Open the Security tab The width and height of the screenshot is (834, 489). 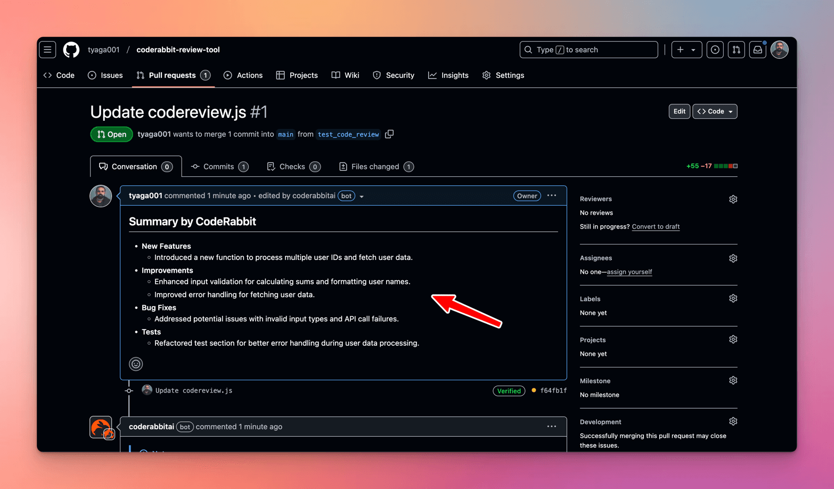coord(394,75)
